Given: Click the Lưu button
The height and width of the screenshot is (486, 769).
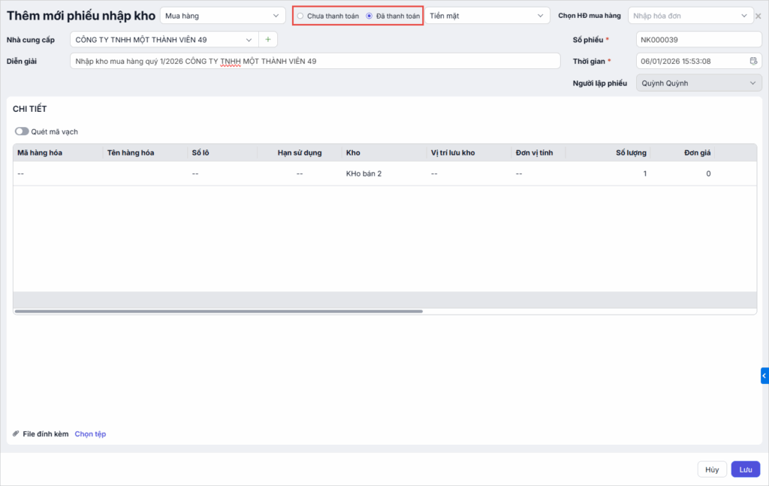Looking at the screenshot, I should tap(746, 469).
